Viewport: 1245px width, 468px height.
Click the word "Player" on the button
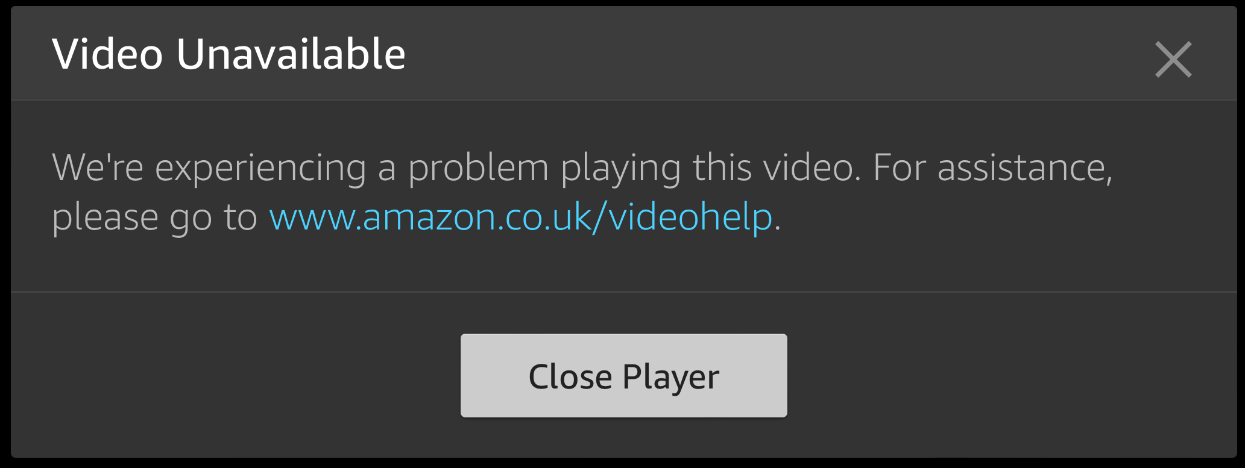click(671, 378)
